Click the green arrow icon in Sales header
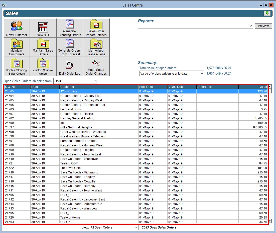The image size is (276, 233). coord(267,13)
